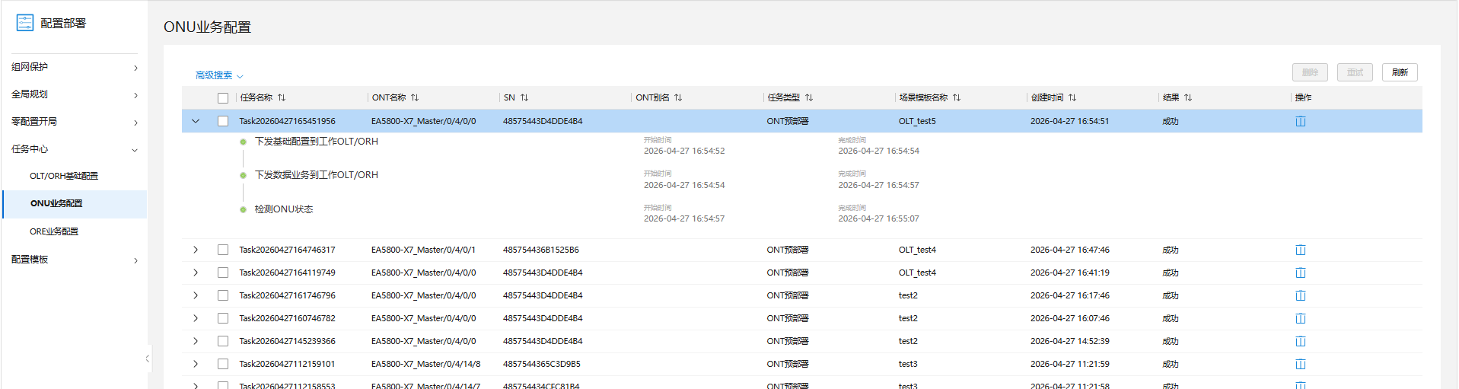The height and width of the screenshot is (389, 1459).
Task: Check the box for Task20260427164746317
Action: point(223,250)
